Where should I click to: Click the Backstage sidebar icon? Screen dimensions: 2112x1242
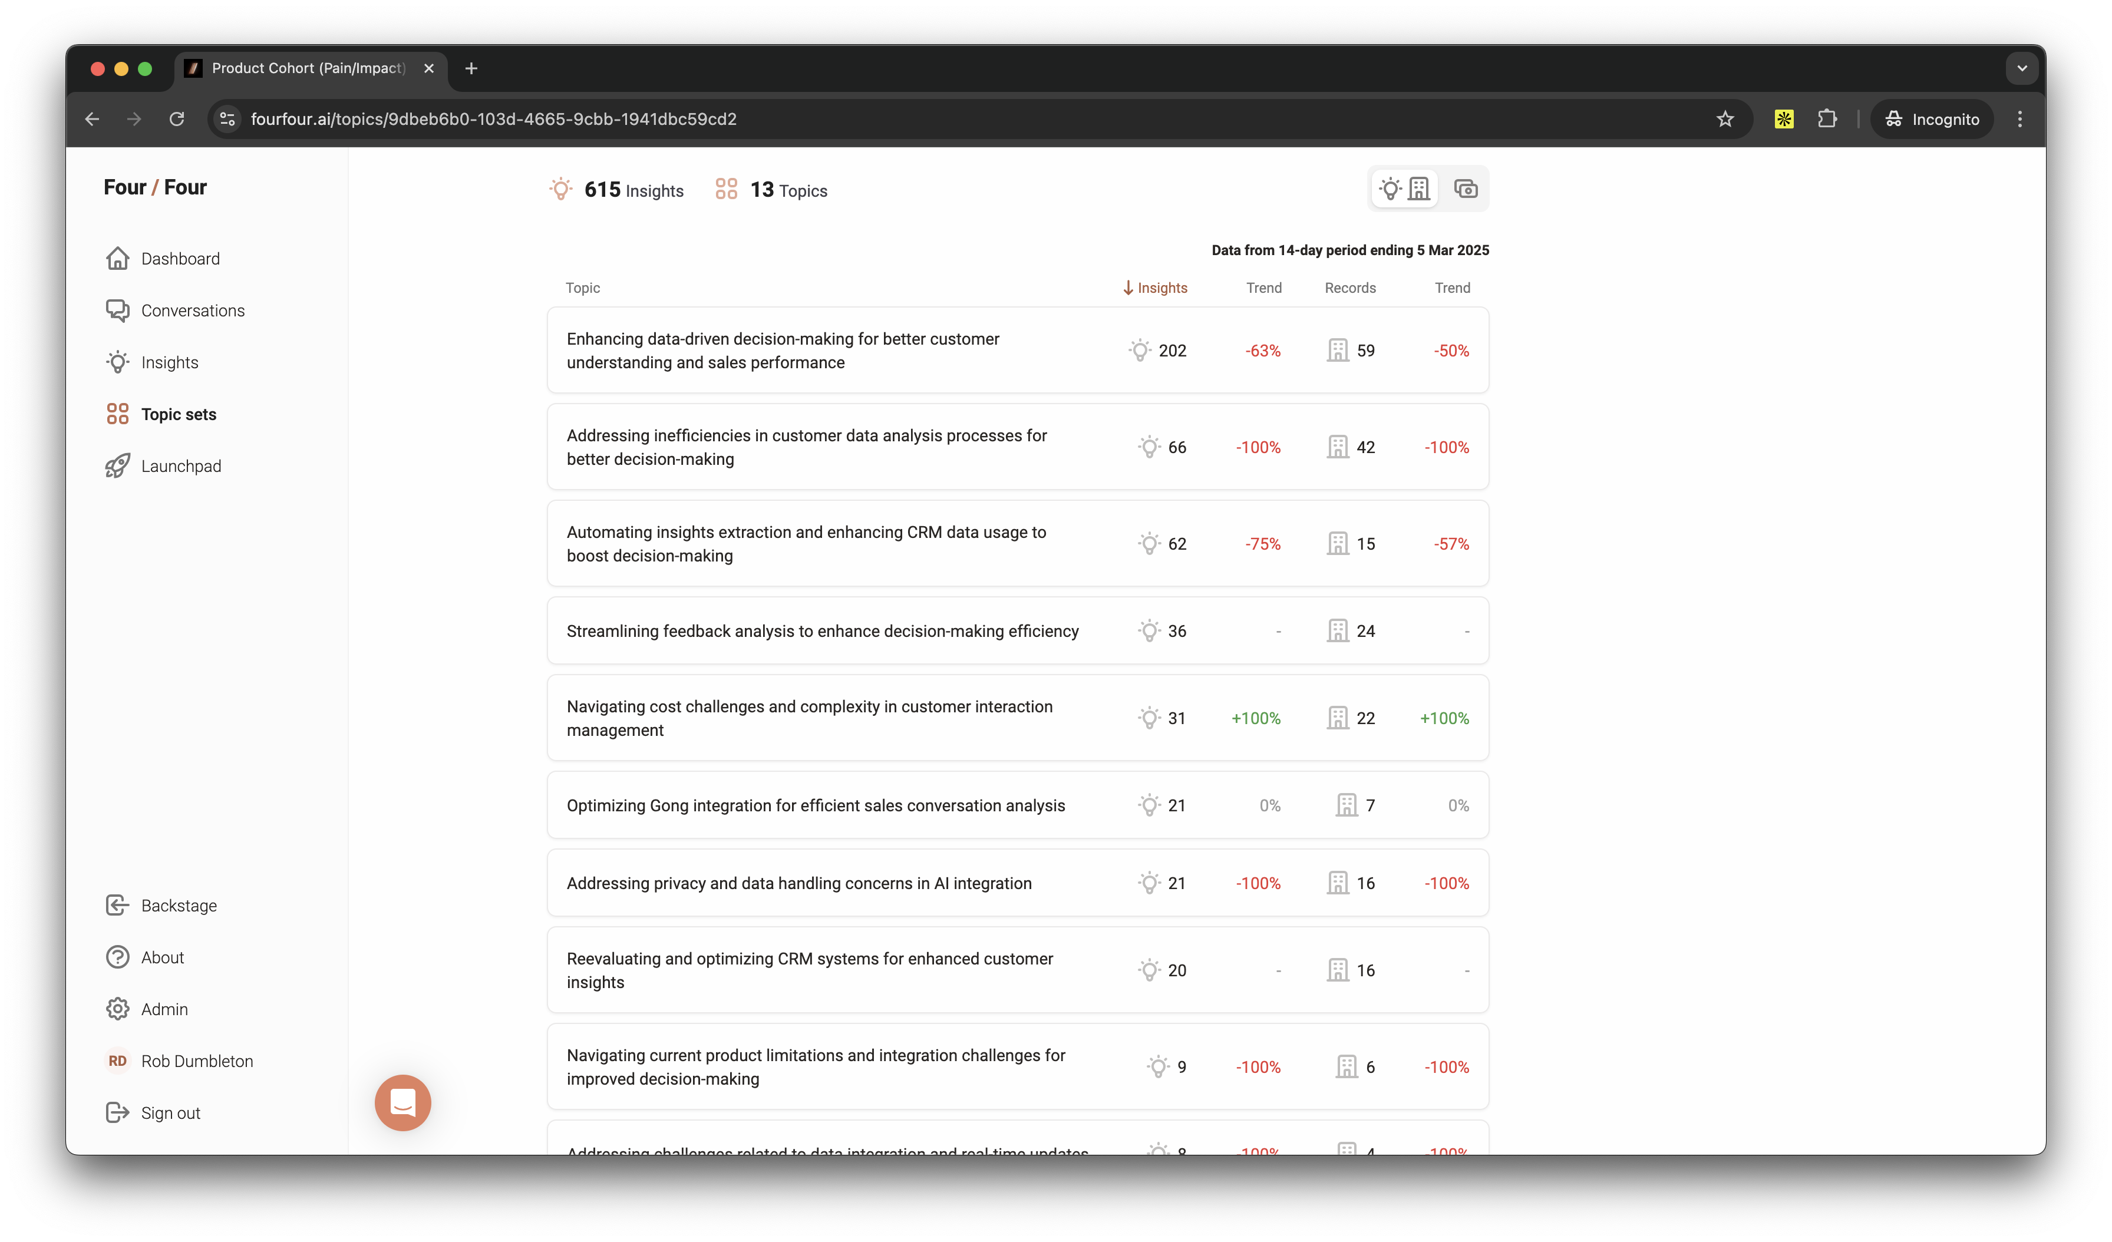point(117,906)
